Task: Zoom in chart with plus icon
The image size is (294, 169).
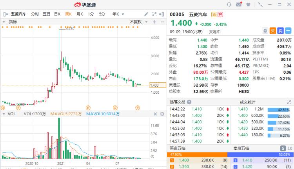Action: coord(155,22)
